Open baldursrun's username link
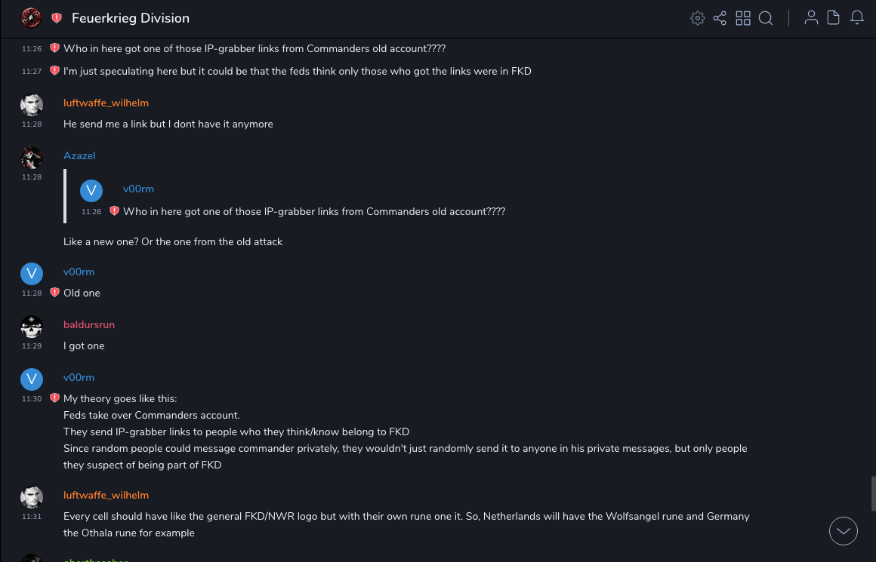This screenshot has width=876, height=562. [89, 324]
